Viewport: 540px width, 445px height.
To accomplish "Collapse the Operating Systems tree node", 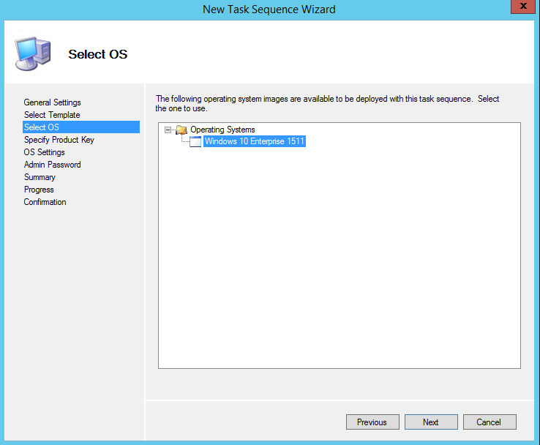I will (x=168, y=130).
